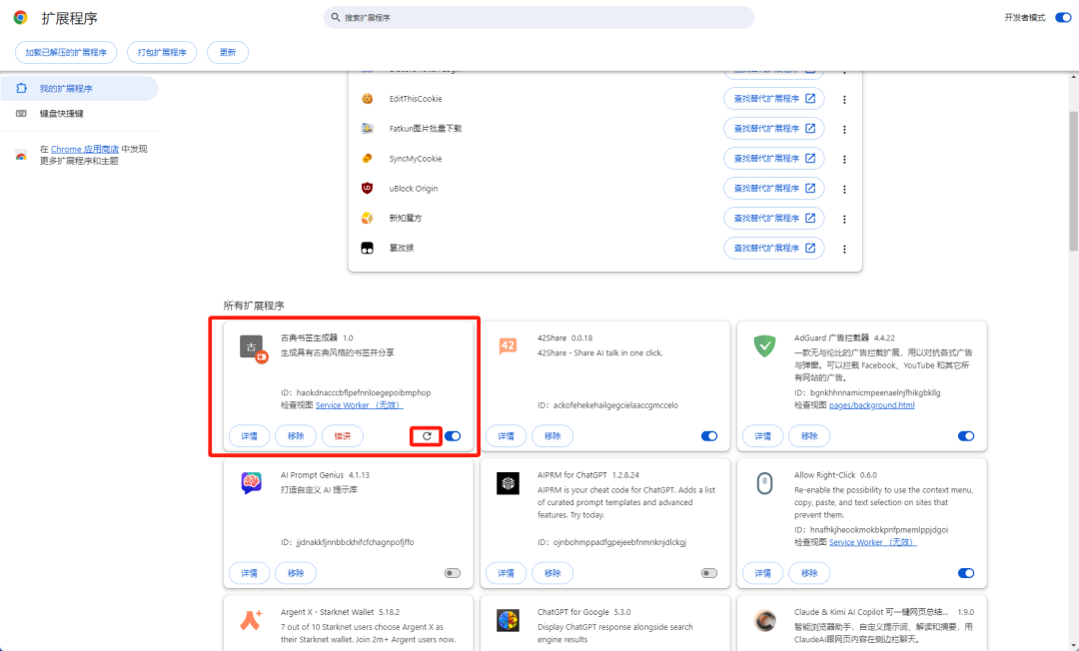Click the 42Share extension icon
This screenshot has height=651, width=1079.
508,345
